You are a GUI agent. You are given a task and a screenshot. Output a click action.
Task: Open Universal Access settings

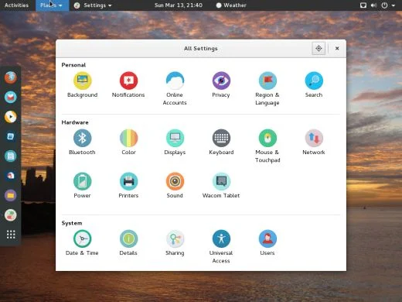pos(221,246)
